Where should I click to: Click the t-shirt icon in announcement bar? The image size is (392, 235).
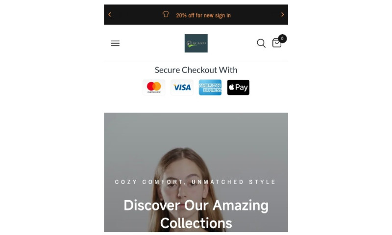click(x=166, y=14)
